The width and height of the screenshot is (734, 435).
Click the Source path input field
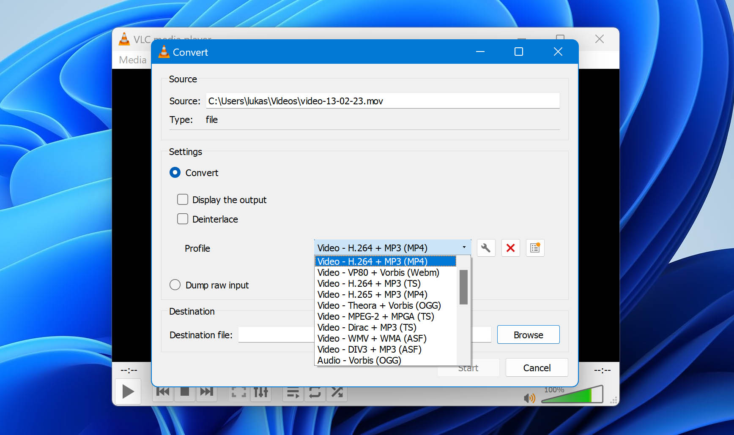click(x=383, y=101)
